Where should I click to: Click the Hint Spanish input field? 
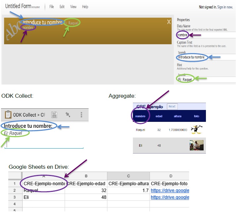click(207, 80)
